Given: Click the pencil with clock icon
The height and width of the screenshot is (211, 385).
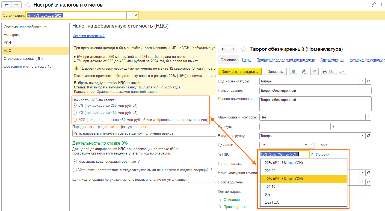Looking at the screenshot, I should pyautogui.click(x=304, y=72).
